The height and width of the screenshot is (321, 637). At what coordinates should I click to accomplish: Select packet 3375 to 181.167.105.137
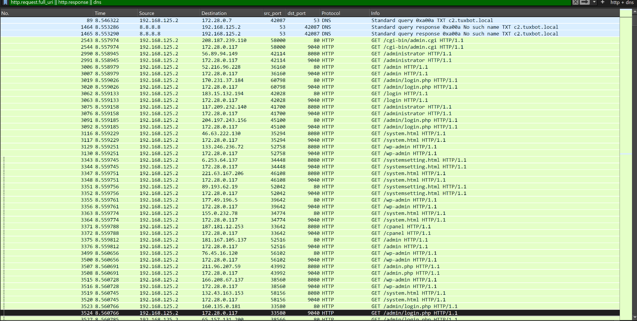pyautogui.click(x=310, y=240)
